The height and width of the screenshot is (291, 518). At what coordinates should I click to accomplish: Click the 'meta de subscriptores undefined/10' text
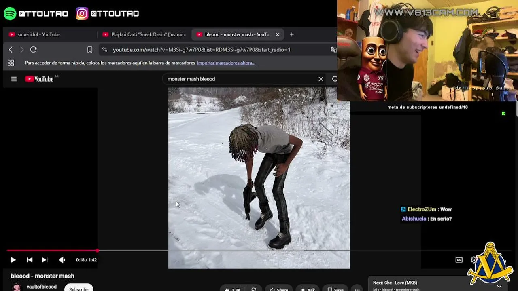click(x=428, y=108)
